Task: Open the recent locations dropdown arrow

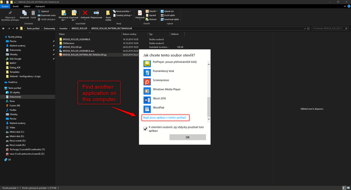Action: point(13,28)
